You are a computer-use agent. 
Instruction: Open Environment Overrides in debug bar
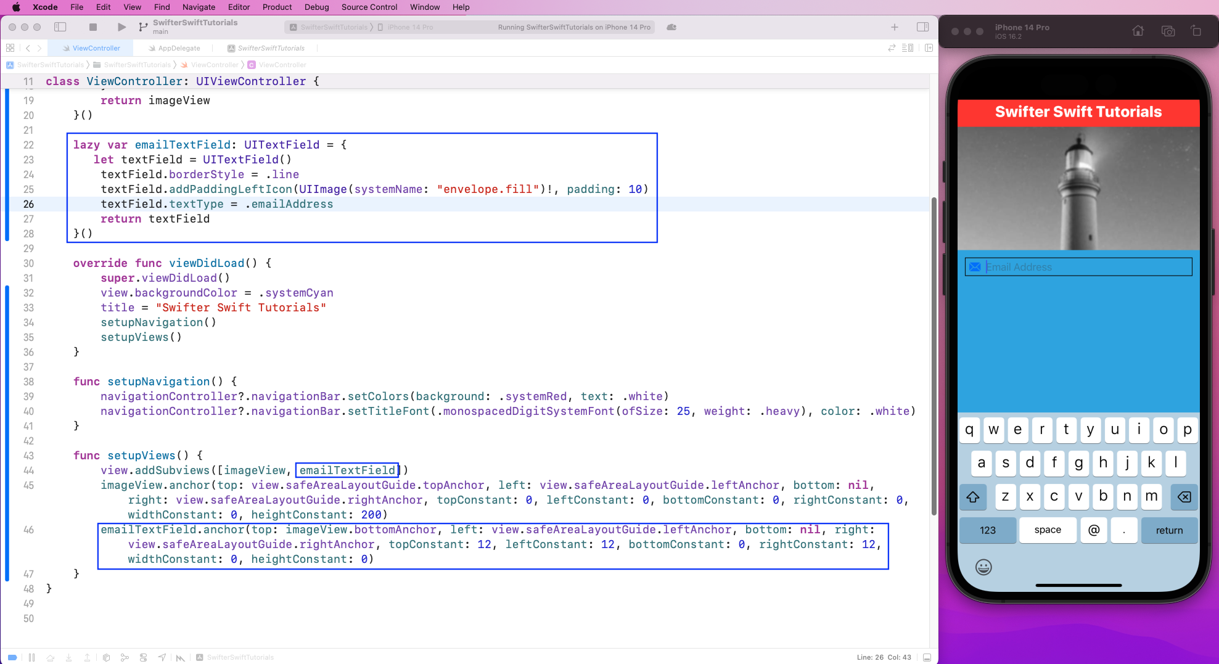143,657
